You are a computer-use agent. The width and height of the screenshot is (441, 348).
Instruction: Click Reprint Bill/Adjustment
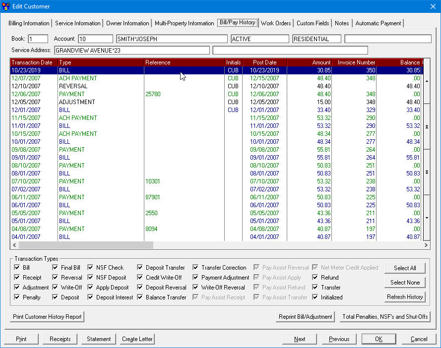[305, 316]
